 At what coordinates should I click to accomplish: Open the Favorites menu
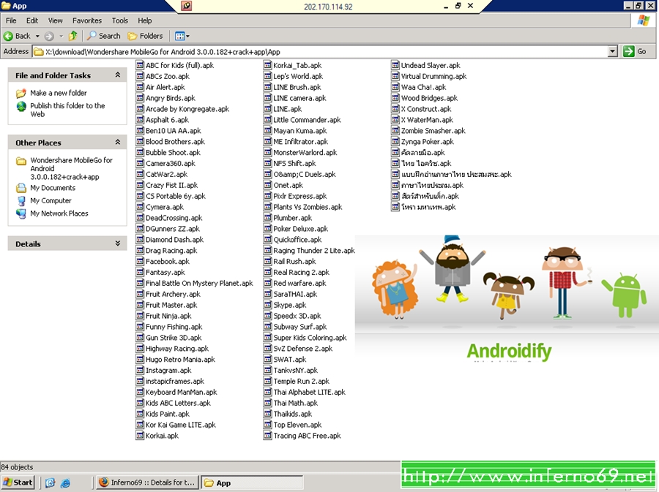tap(87, 20)
